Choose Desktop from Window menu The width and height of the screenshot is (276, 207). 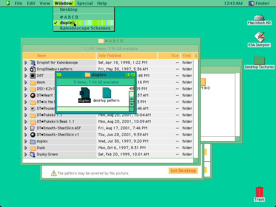click(84, 10)
